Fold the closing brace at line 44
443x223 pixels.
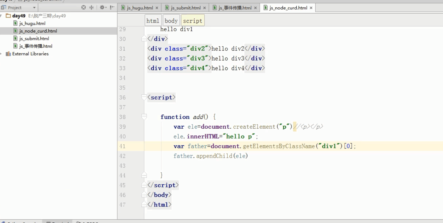coord(144,175)
